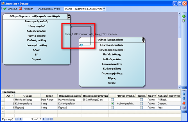The width and height of the screenshot is (188, 122).
Task: Sort by the AA column header arrow
Action: (x=13, y=96)
